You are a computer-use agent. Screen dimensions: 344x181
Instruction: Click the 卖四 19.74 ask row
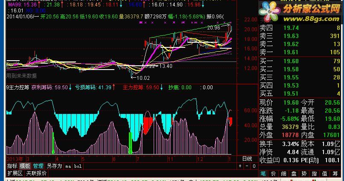tap(300, 28)
